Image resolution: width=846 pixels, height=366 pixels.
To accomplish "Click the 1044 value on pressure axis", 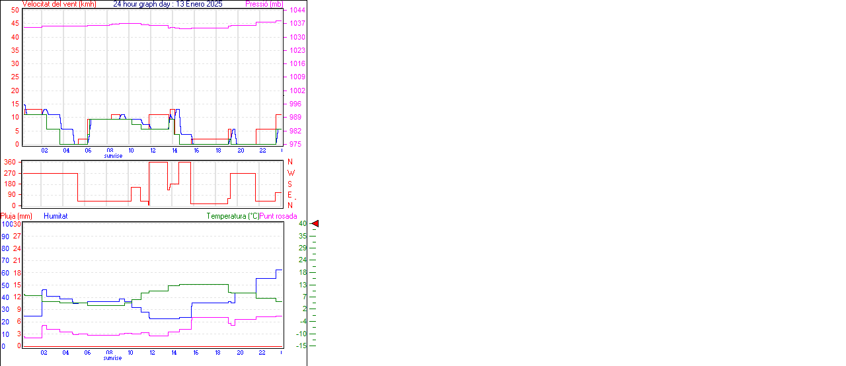I will pyautogui.click(x=297, y=11).
